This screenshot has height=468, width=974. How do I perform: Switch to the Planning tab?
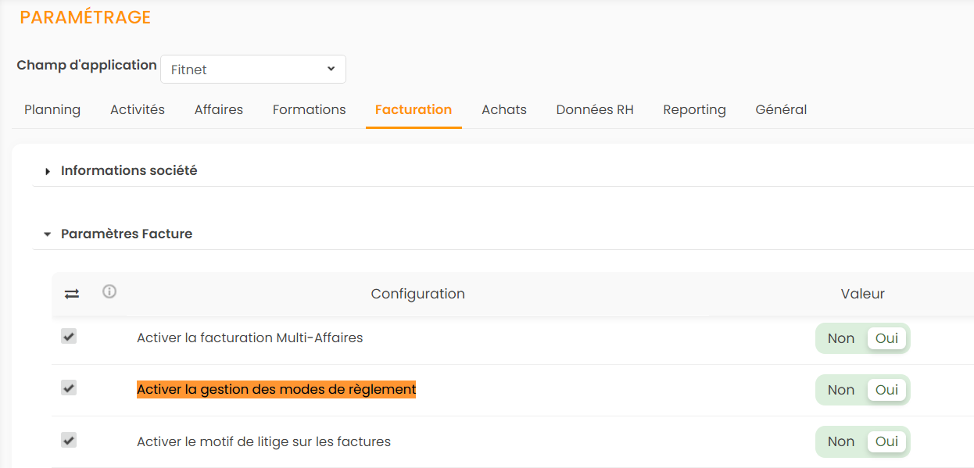click(52, 109)
